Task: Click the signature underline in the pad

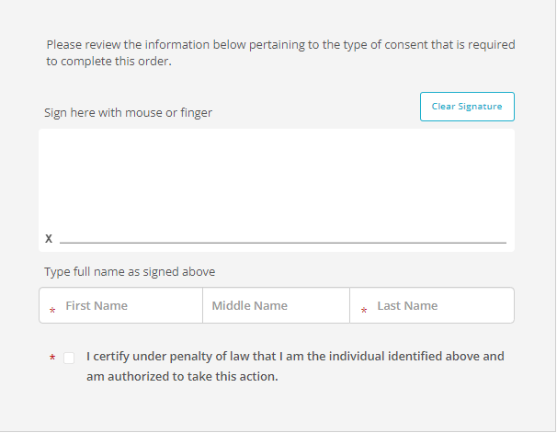Action: point(283,243)
